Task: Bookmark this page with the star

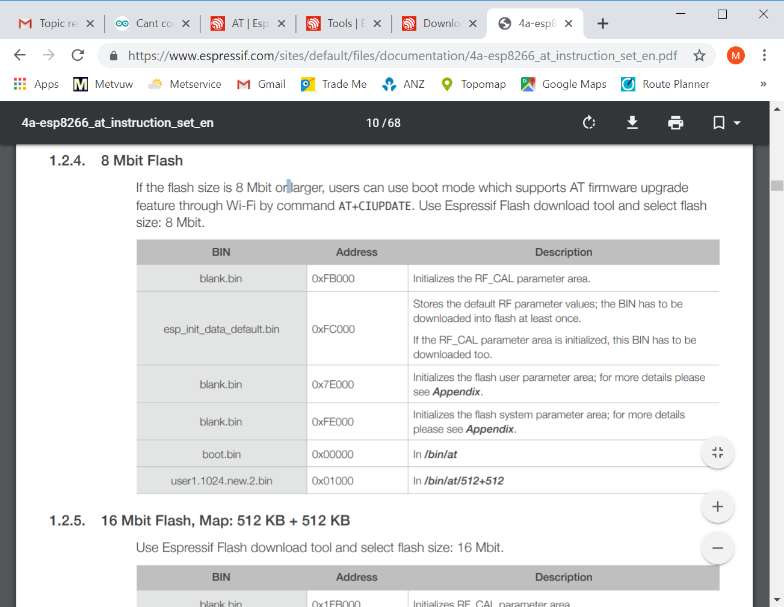Action: click(x=699, y=56)
